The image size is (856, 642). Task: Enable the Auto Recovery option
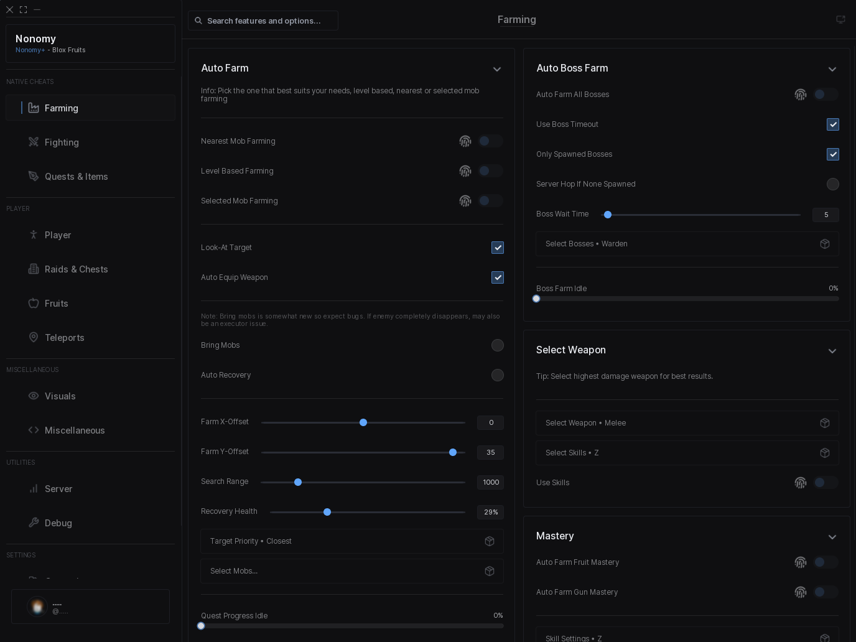tap(498, 375)
